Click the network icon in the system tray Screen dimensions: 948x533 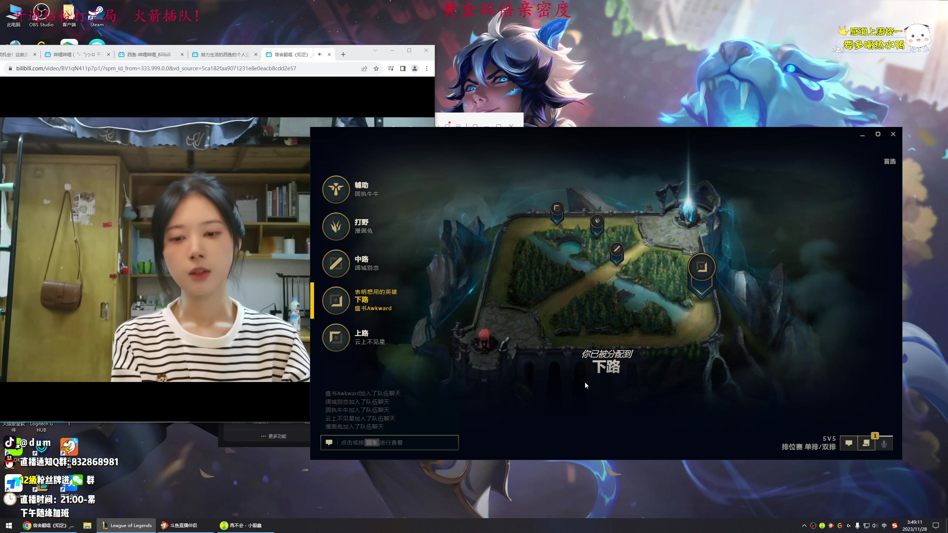(x=866, y=525)
